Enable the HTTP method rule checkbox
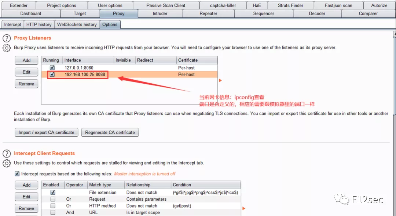396x216 pixels. pyautogui.click(x=53, y=206)
